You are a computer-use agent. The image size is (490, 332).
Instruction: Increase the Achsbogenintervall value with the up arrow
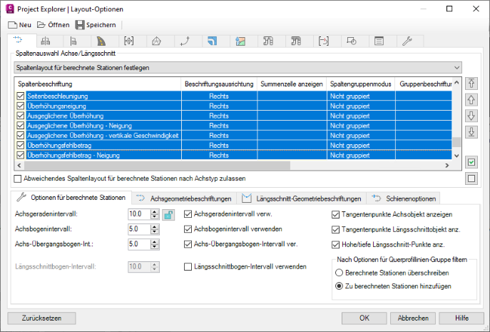point(155,226)
